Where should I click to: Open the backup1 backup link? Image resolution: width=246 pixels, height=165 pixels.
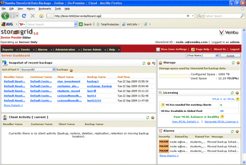click(93, 81)
